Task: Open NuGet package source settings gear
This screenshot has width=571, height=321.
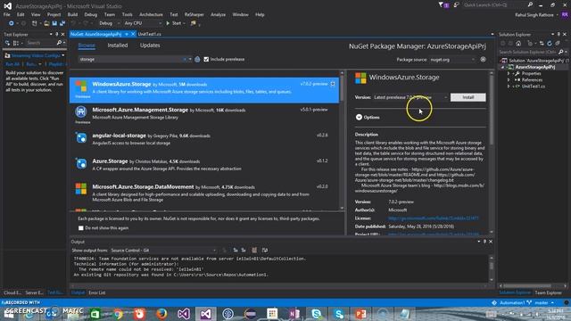Action: 483,60
